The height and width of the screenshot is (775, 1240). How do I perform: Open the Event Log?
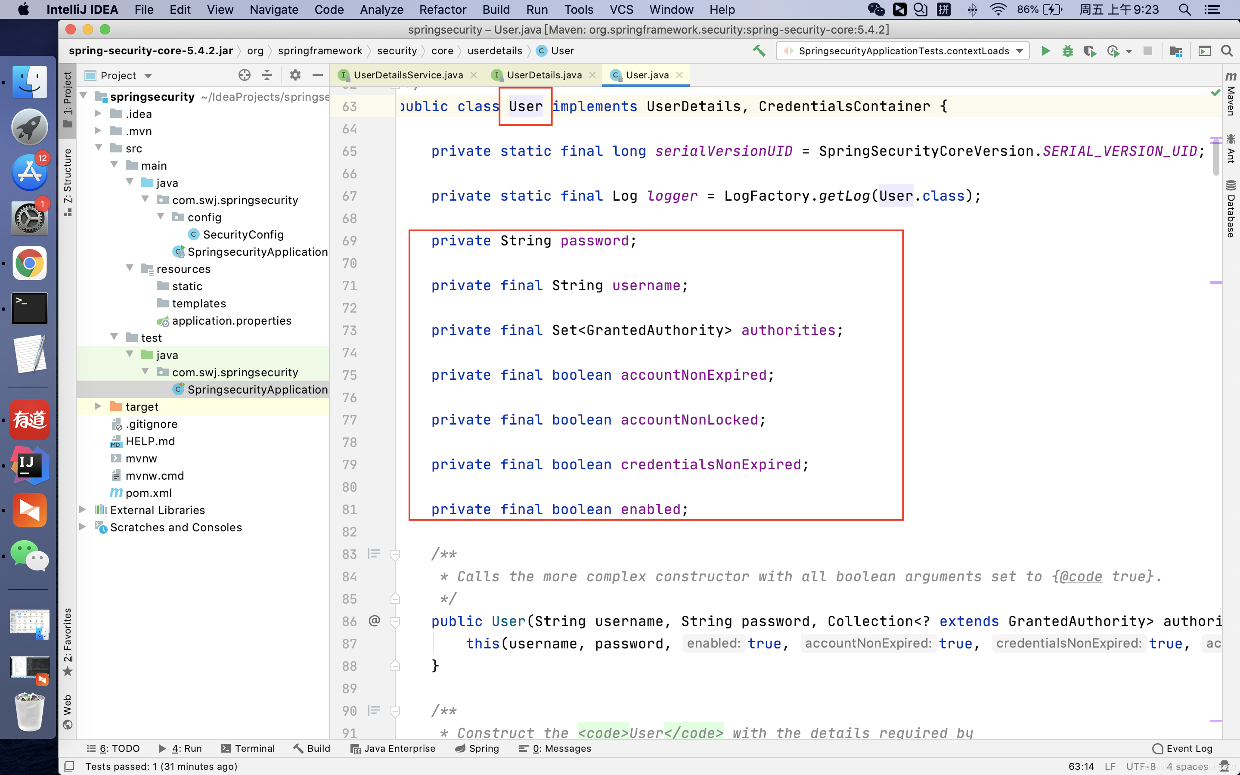1182,748
